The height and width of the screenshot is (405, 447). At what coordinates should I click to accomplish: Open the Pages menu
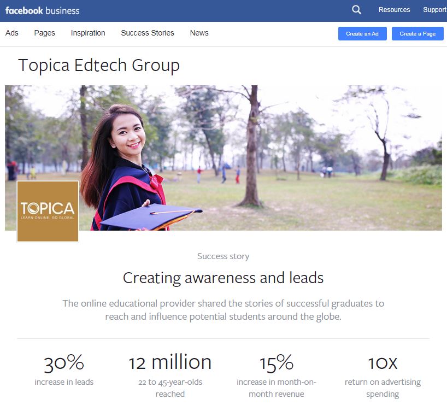pos(44,33)
